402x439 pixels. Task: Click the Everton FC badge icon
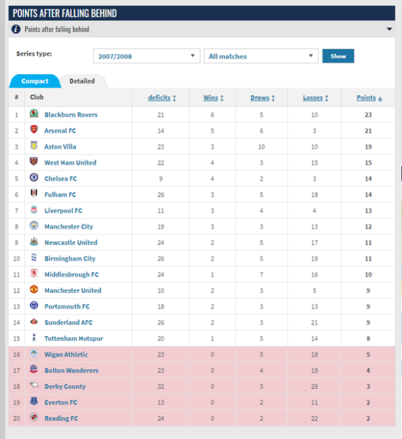[34, 402]
